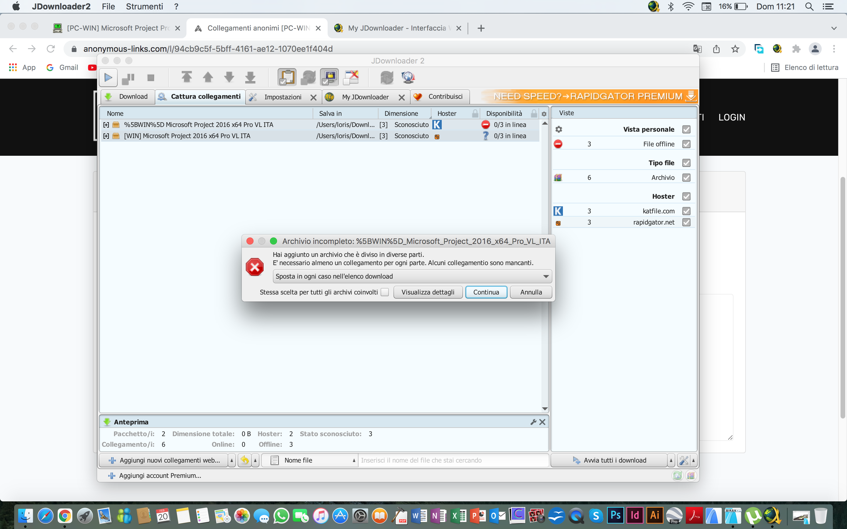This screenshot has height=529, width=847.
Task: Open Vista personale gear settings icon
Action: click(558, 129)
